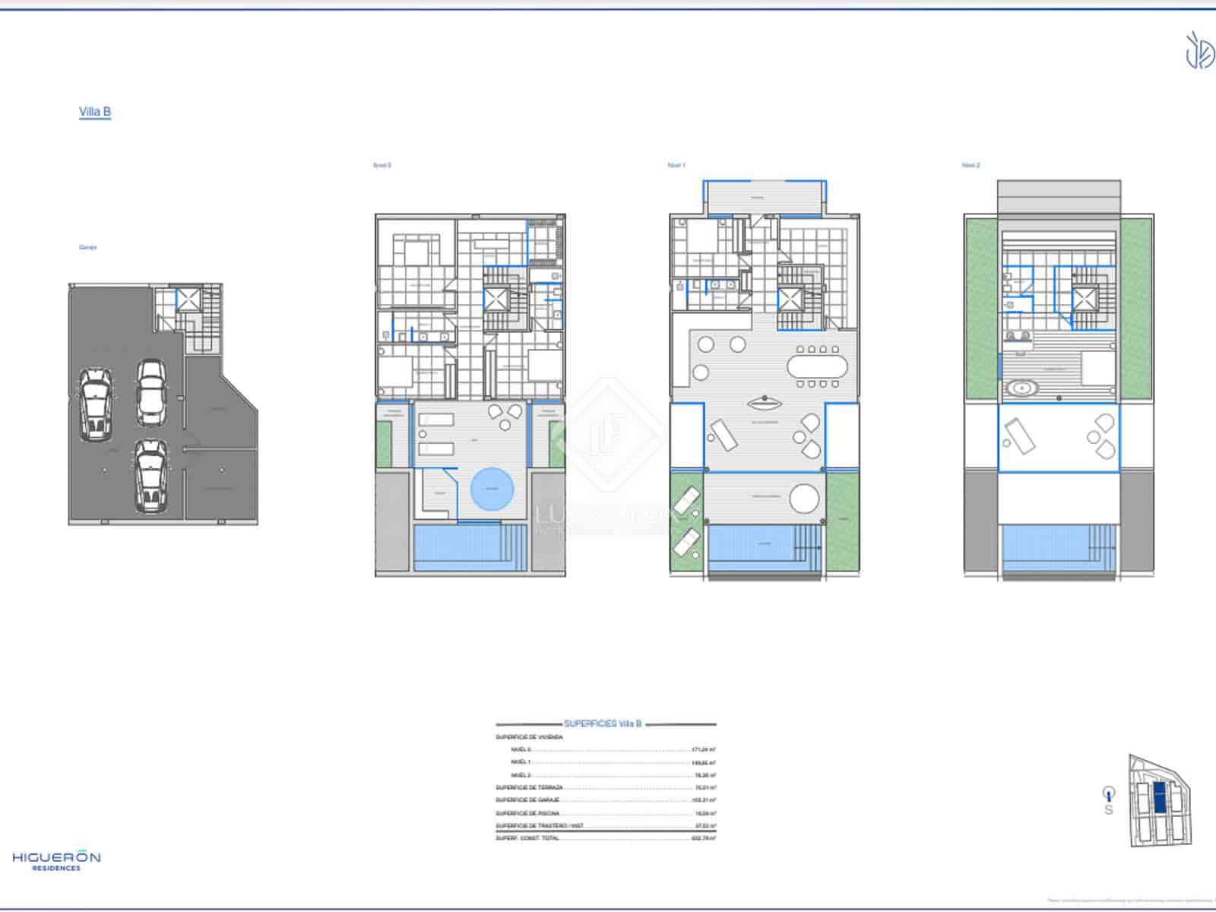Click the Superficie de Terraza row
This screenshot has width=1216, height=912.
pos(606,787)
